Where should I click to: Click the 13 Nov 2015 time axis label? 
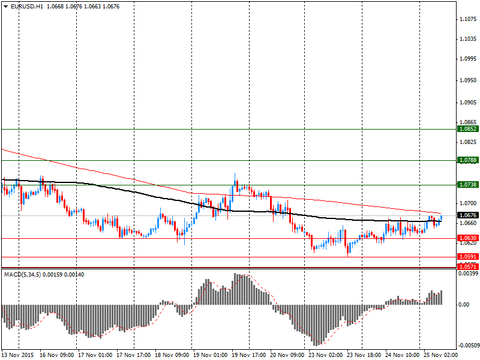click(x=18, y=355)
